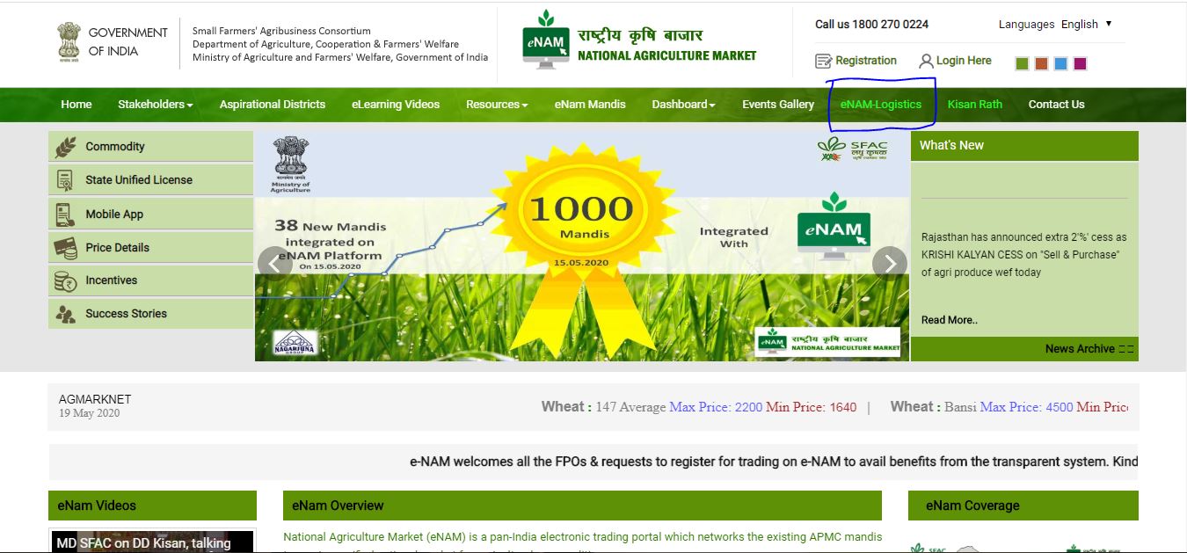Open Kisan Rath menu item
The height and width of the screenshot is (553, 1187).
tap(975, 105)
